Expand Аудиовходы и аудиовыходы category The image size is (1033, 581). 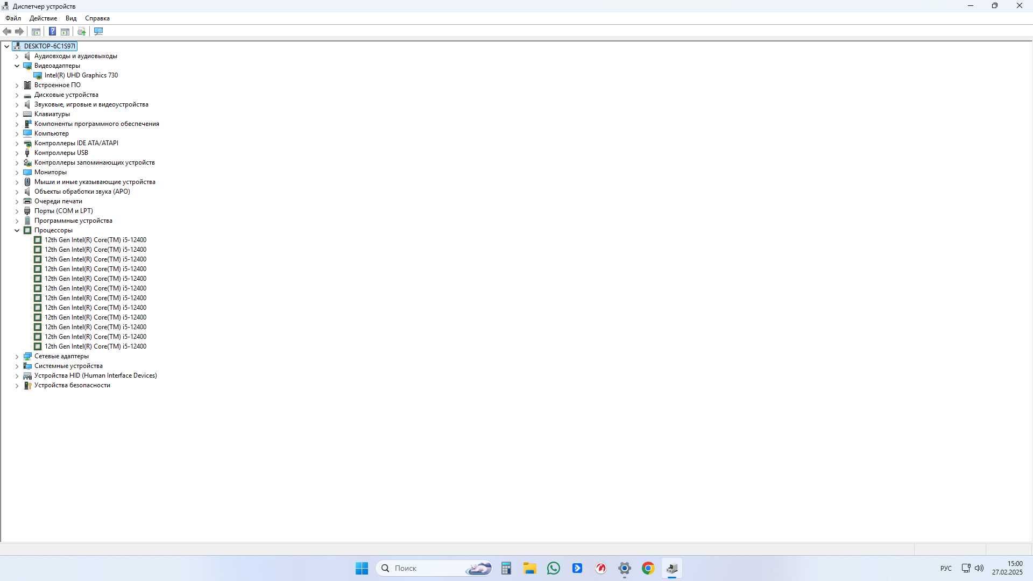[x=17, y=56]
